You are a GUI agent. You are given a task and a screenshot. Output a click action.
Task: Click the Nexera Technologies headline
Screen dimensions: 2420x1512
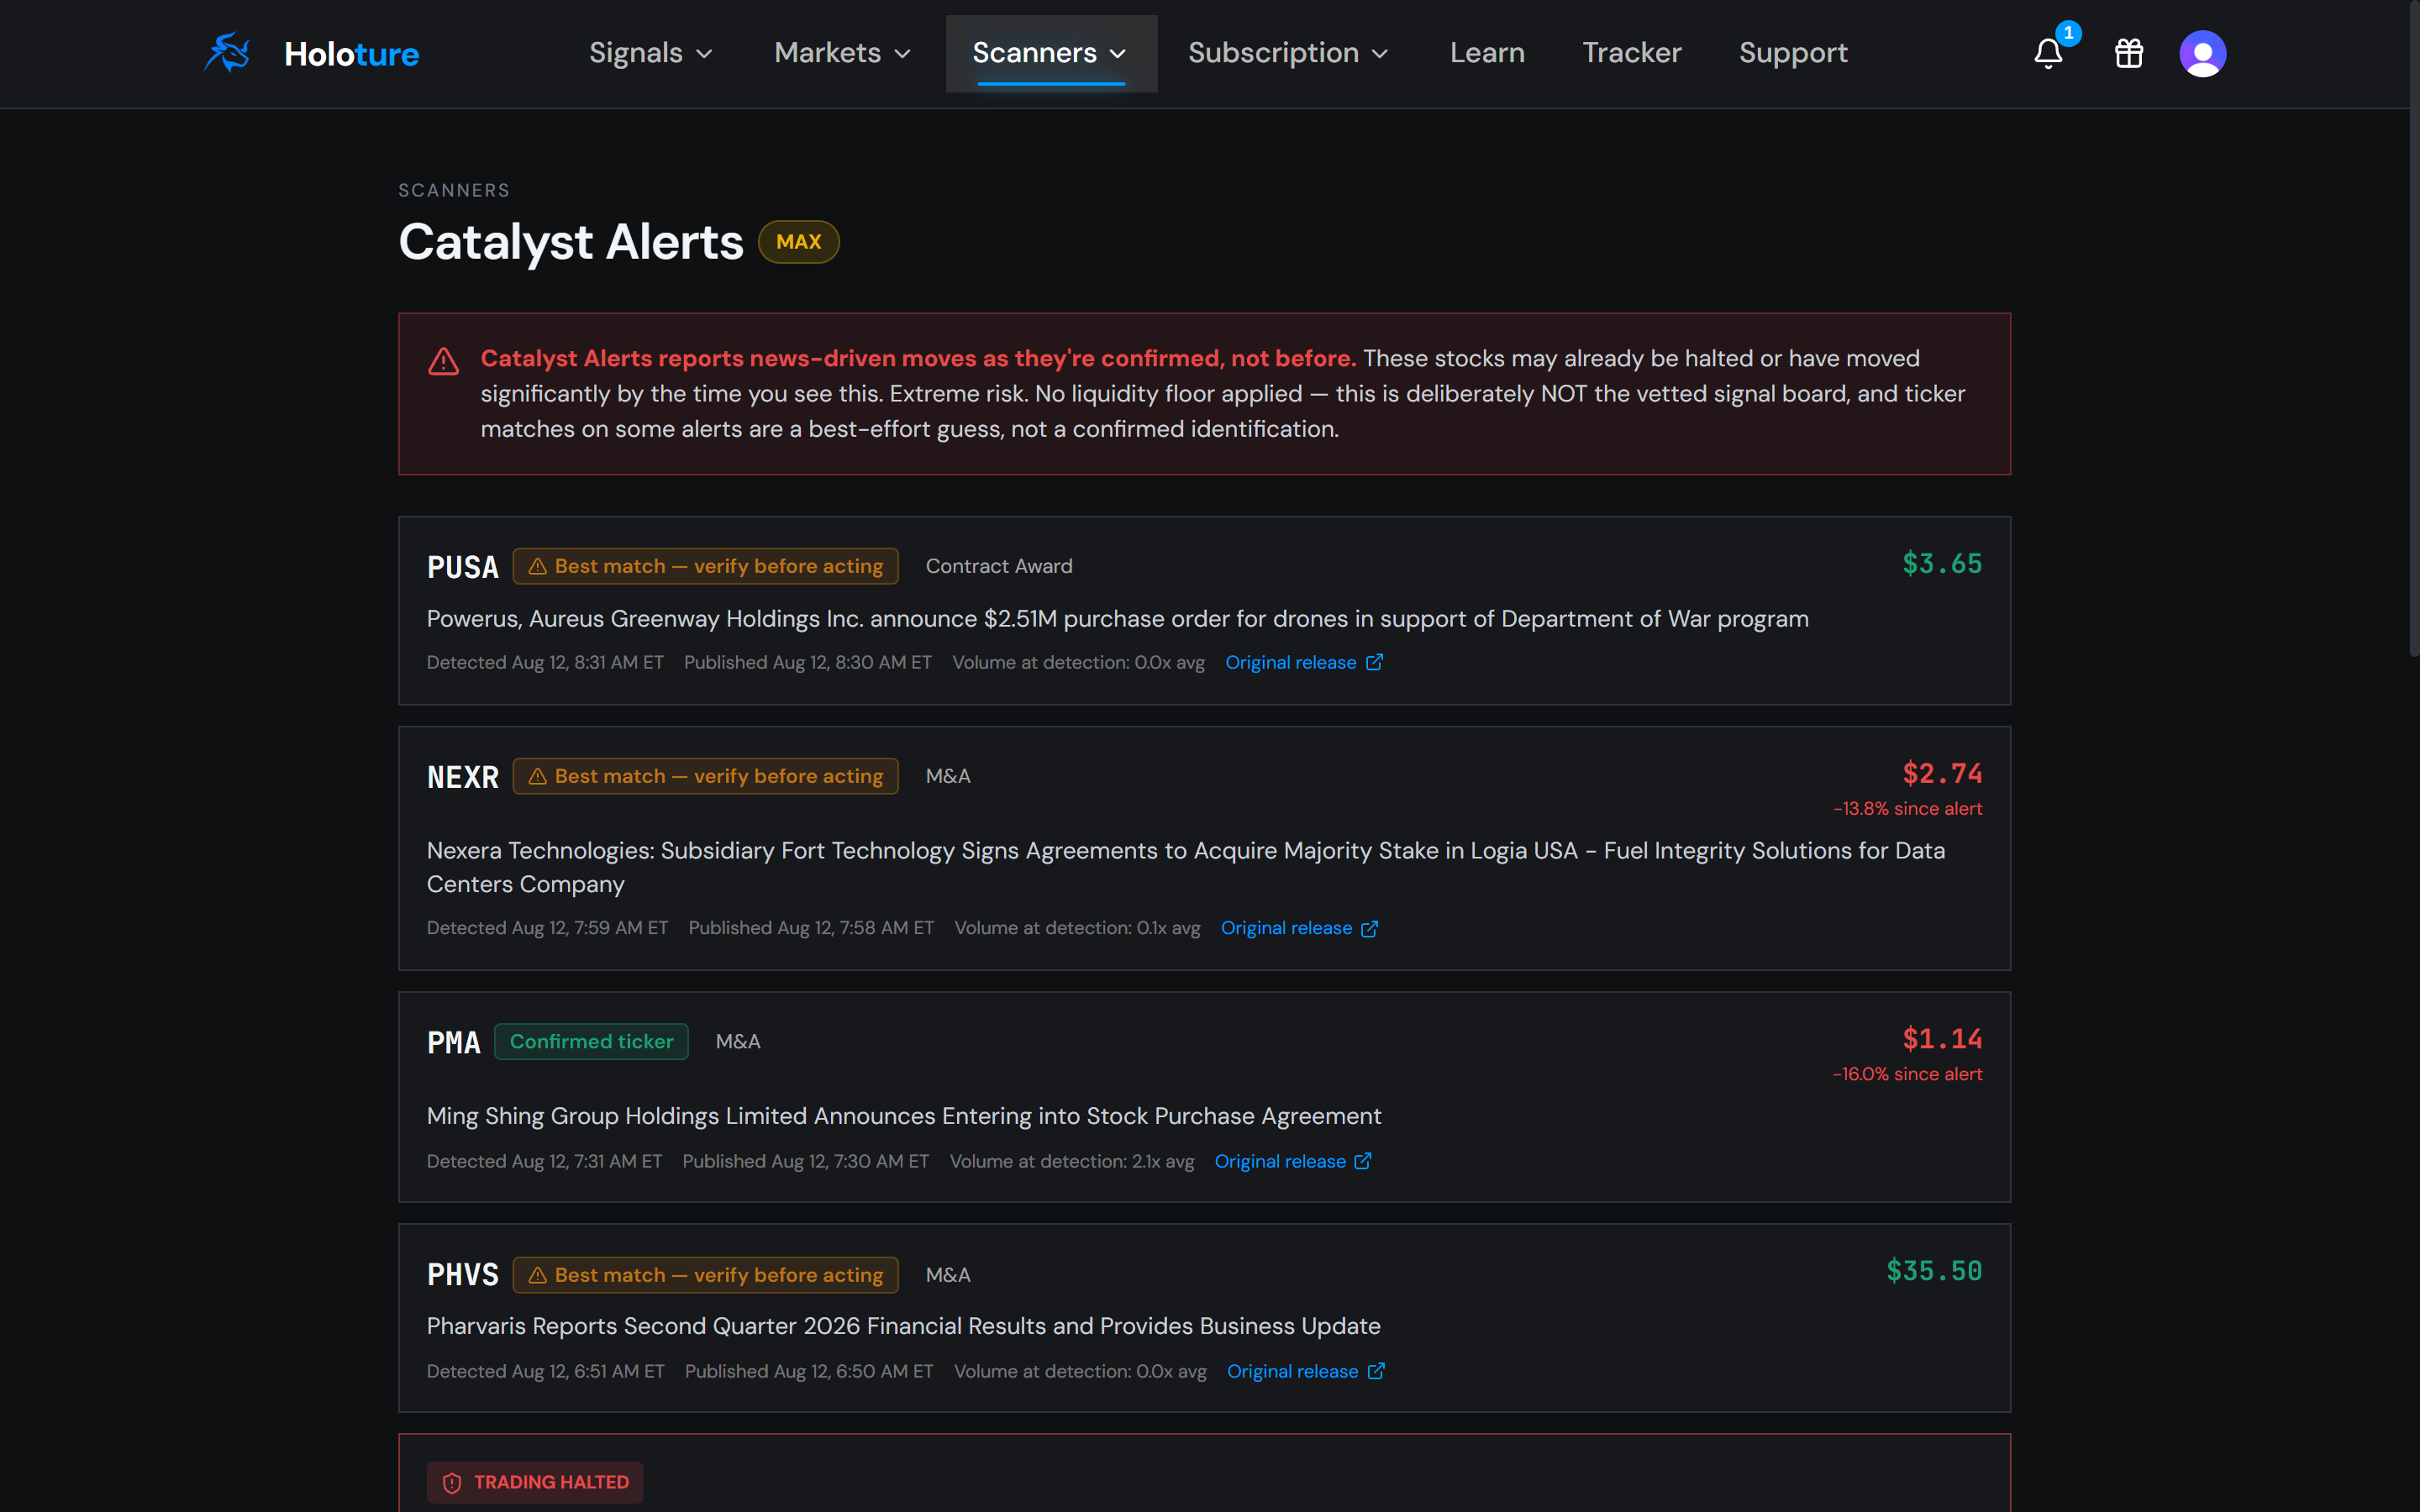(1186, 867)
